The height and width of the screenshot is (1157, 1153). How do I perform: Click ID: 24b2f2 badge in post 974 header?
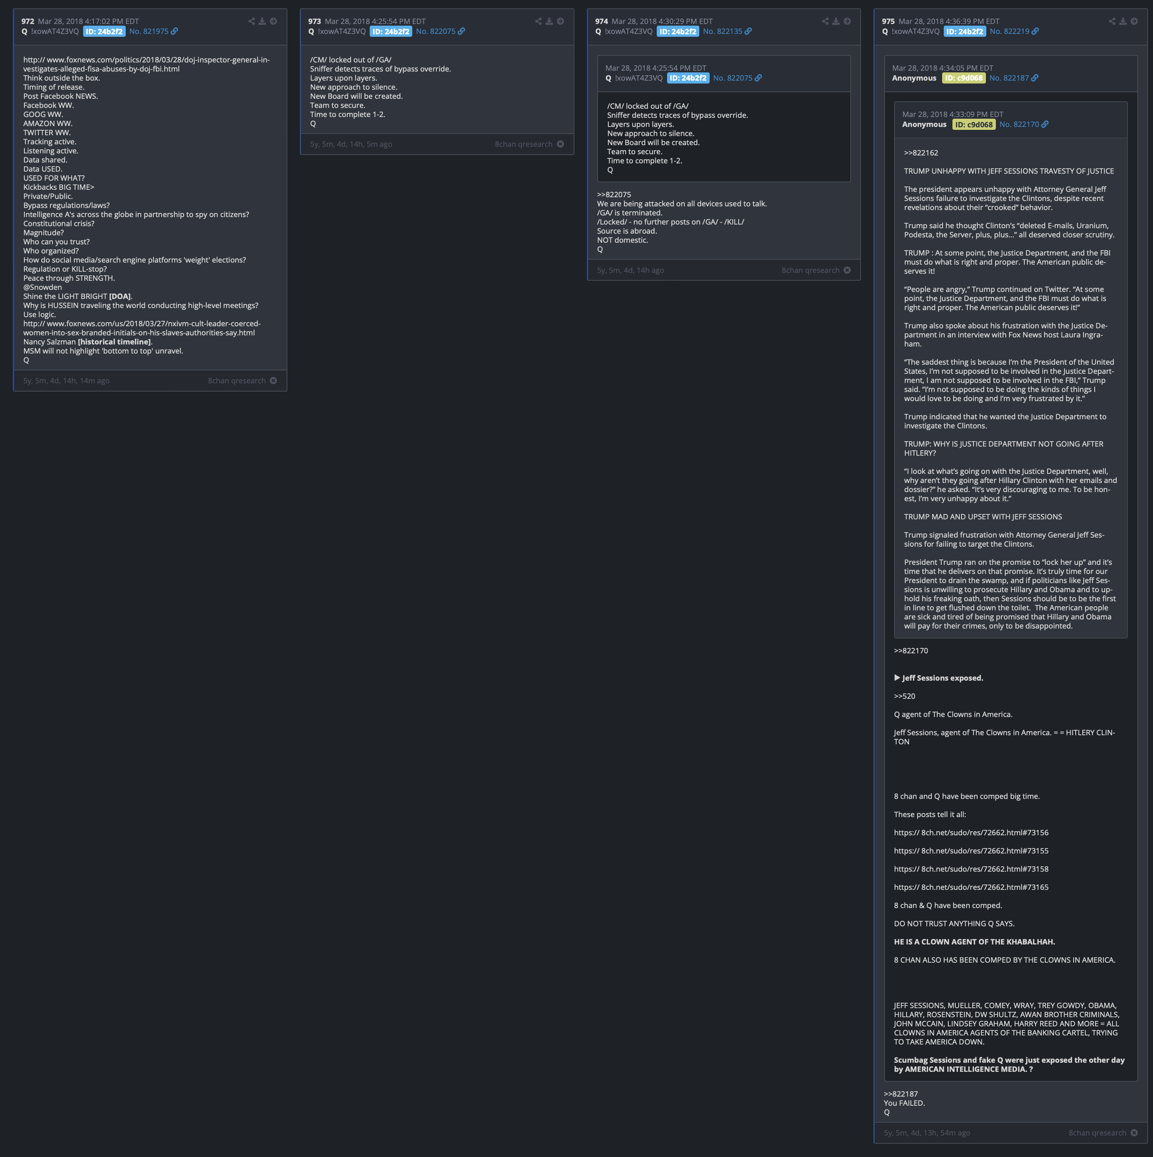pos(678,32)
